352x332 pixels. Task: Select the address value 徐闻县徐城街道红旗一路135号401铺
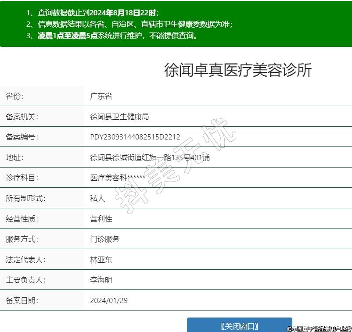pos(150,157)
